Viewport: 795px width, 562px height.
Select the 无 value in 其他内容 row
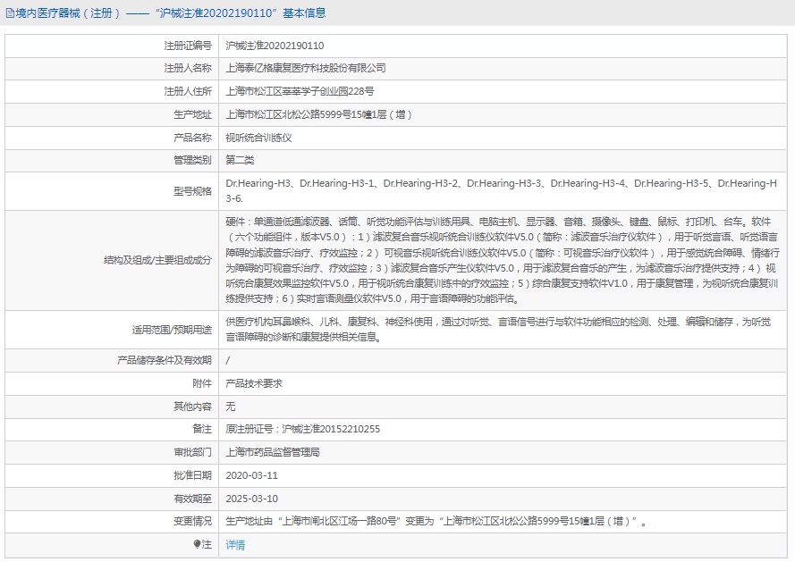coord(230,407)
